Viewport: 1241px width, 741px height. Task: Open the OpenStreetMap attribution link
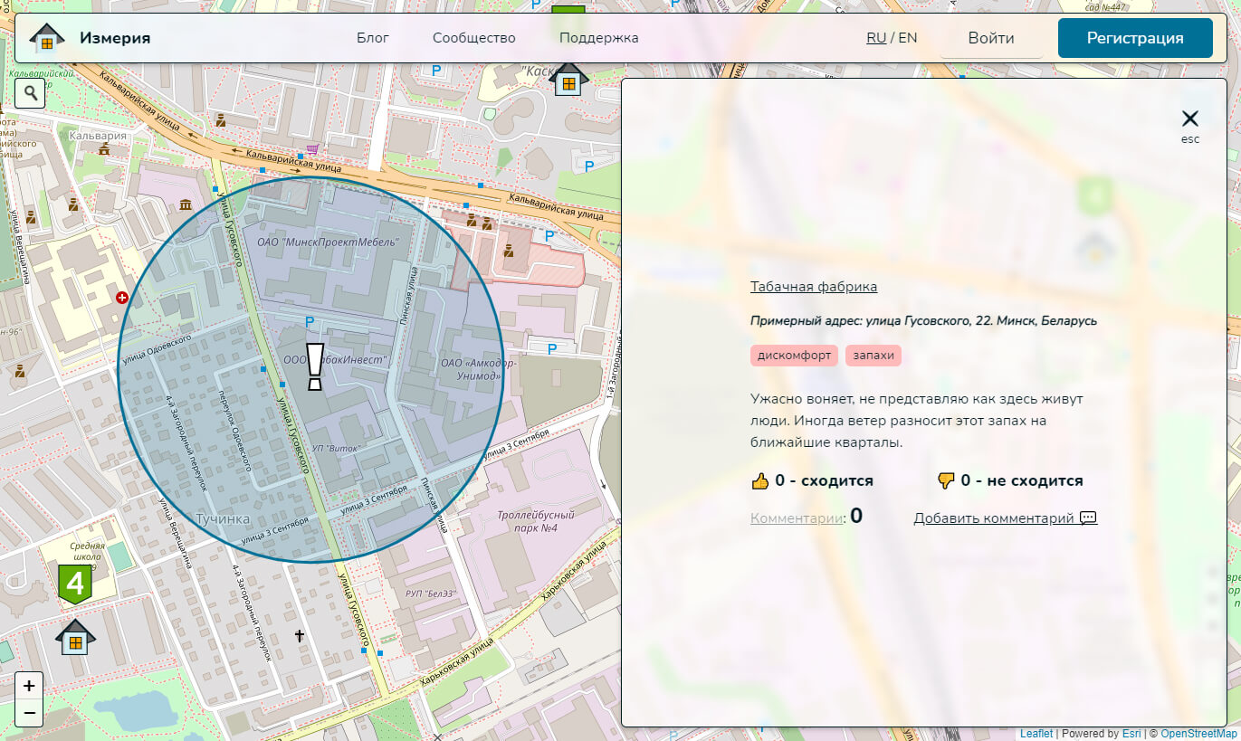(x=1198, y=734)
